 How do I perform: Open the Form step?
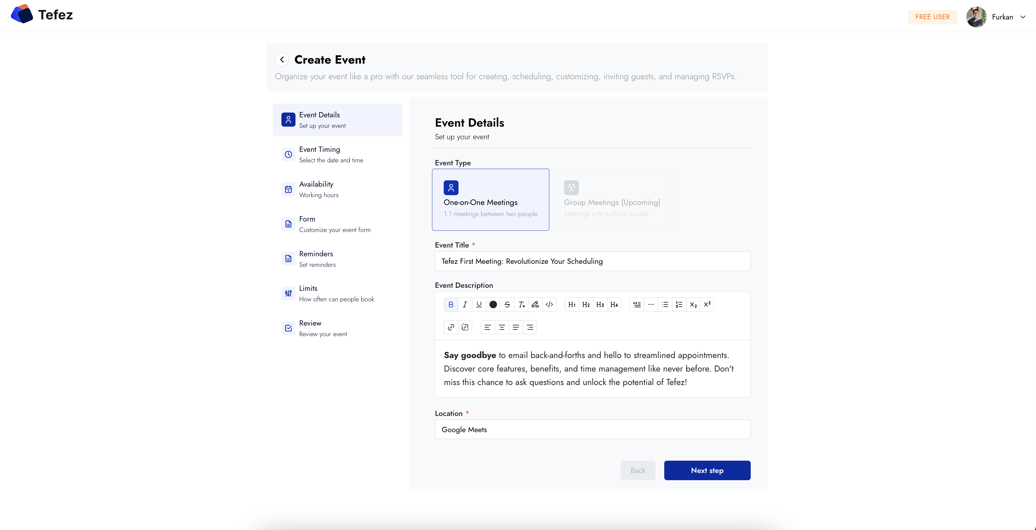click(x=337, y=224)
